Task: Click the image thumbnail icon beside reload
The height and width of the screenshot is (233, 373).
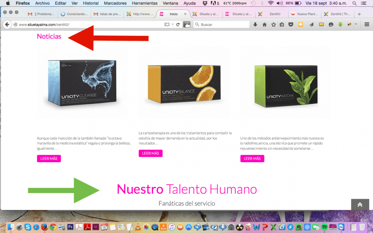Action: [x=187, y=24]
